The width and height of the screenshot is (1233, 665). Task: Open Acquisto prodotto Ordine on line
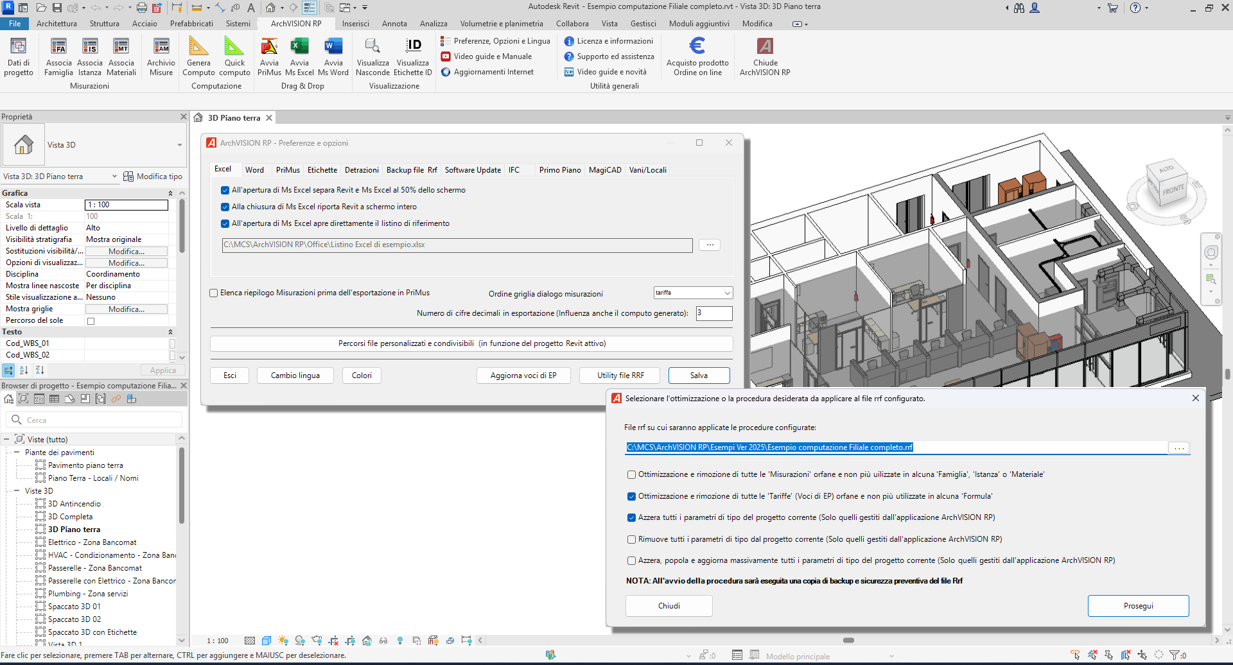(697, 56)
